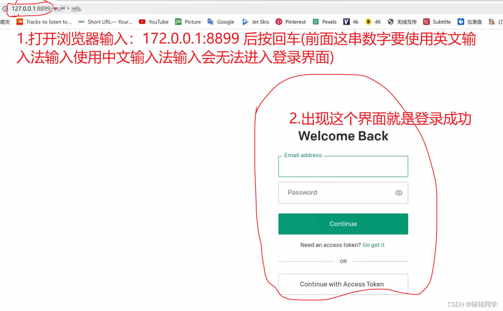
Task: Open the Short URL bookmark
Action: tap(105, 22)
